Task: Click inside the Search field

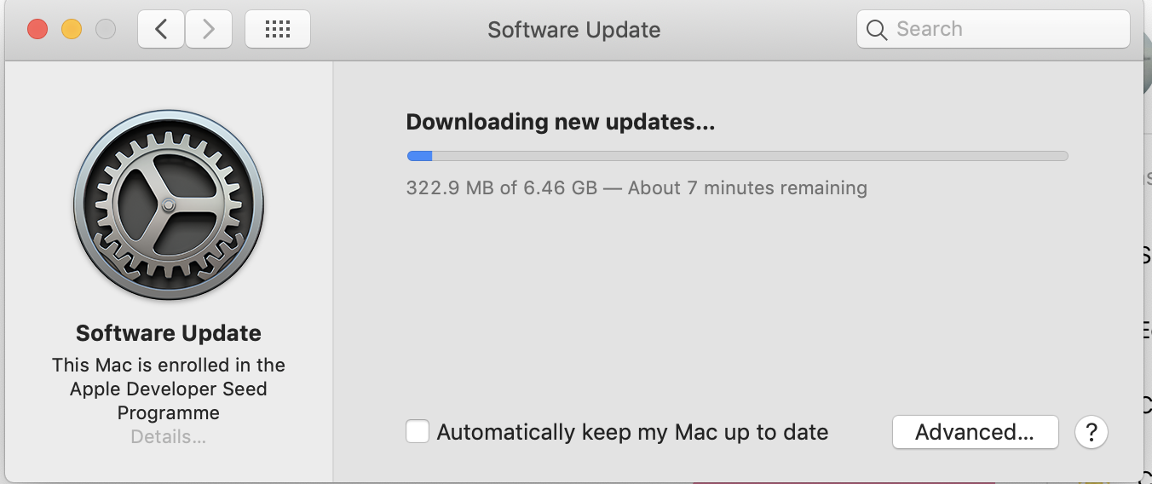Action: click(994, 29)
